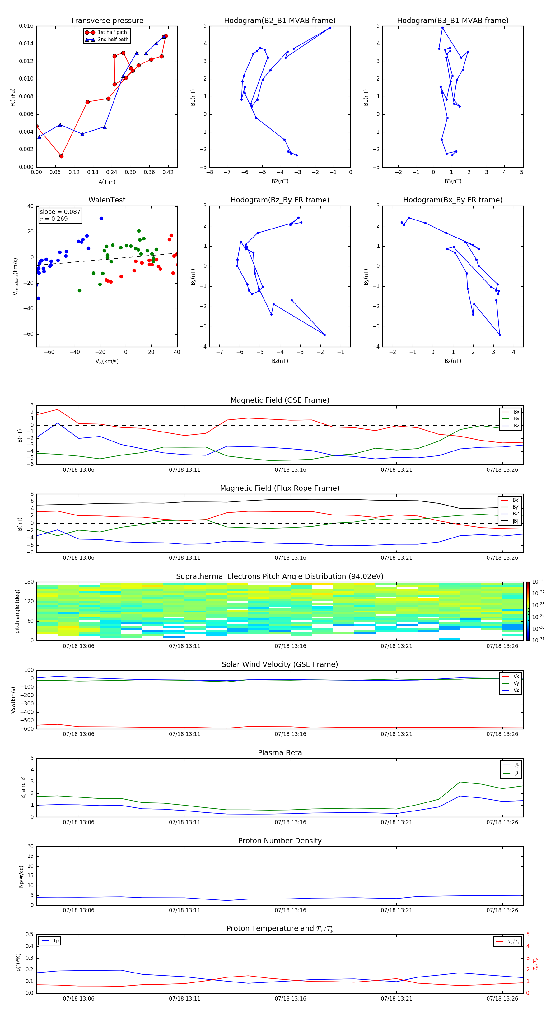Click the 'slope = 0.087' annotation
560x1026 pixels.
click(60, 212)
